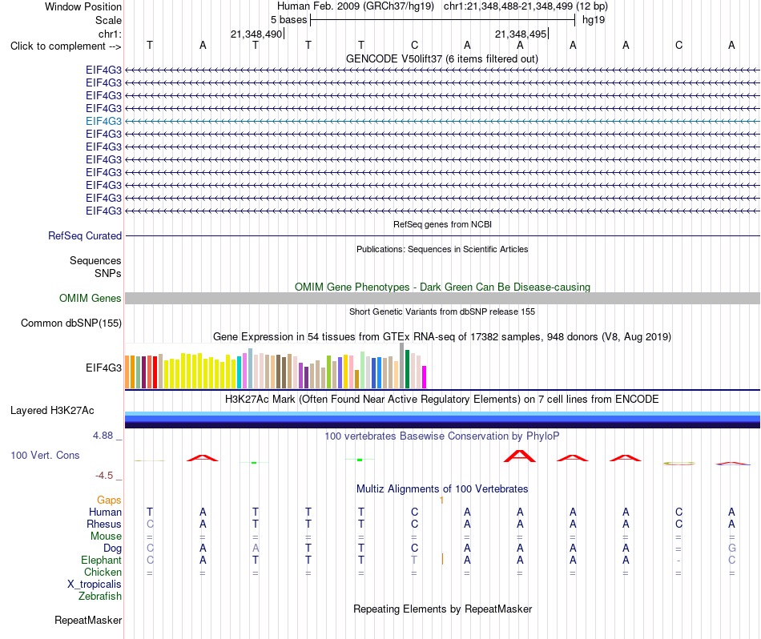Open '100 vertebrates Basewise Conservation by PhyloP' title
Image resolution: width=761 pixels, height=639 pixels.
[x=442, y=436]
